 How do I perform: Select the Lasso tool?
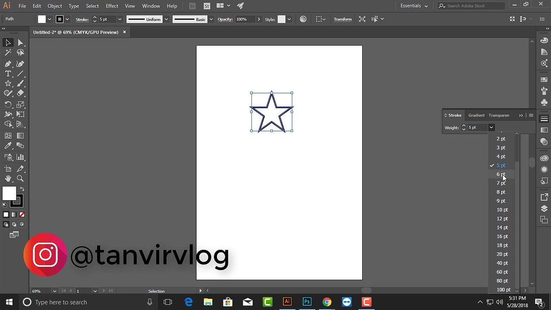pos(20,53)
